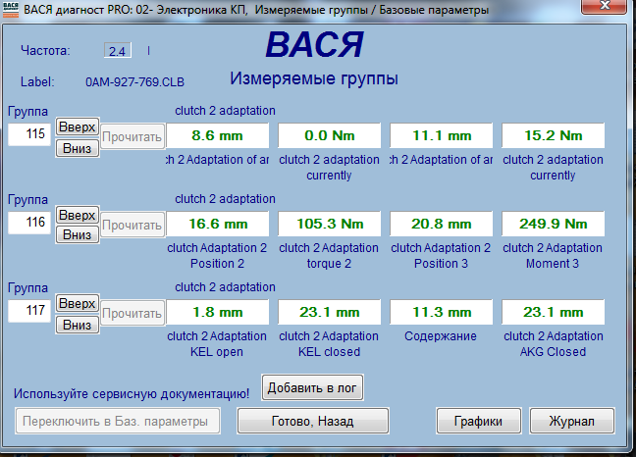Image resolution: width=636 pixels, height=457 pixels.
Task: Select the 0.0 Nm value
Action: click(330, 135)
